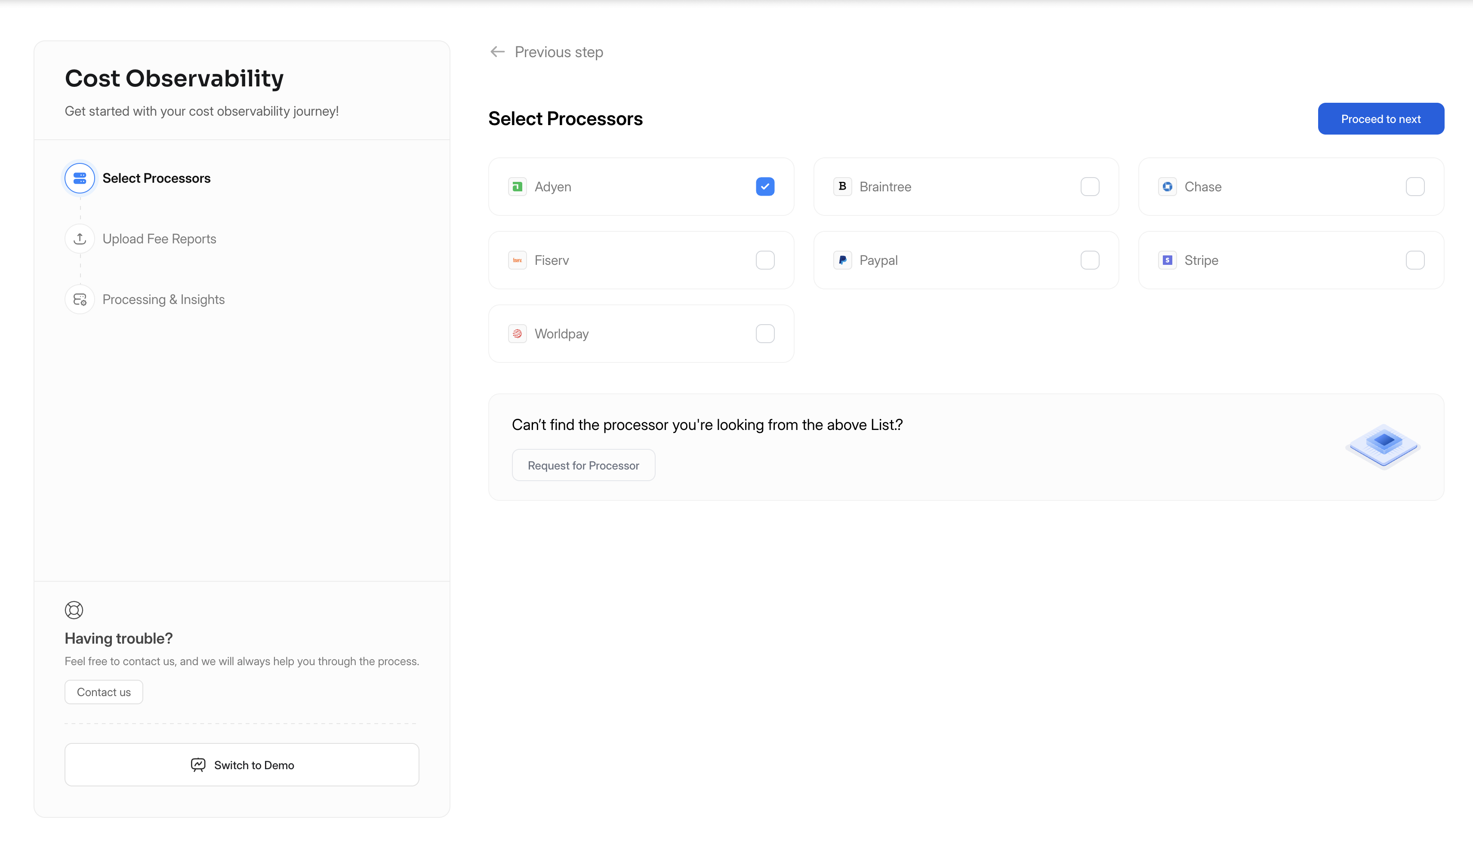
Task: Click the Select Processors step icon
Action: click(x=80, y=178)
